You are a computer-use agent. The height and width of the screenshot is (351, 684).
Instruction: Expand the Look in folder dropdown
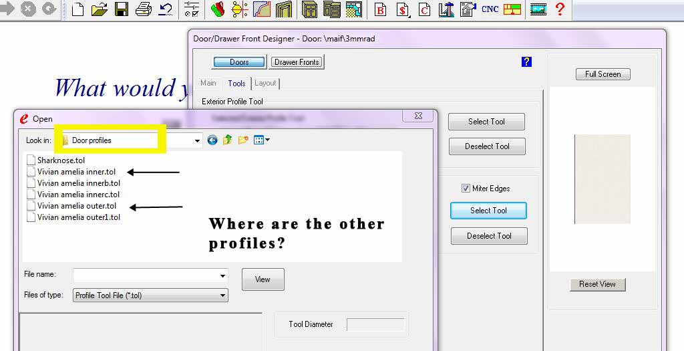pos(197,140)
